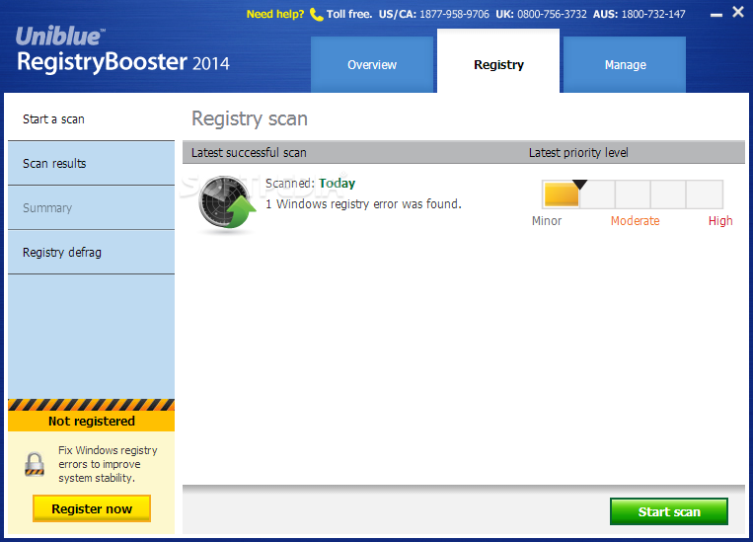Click the padlock not-registered icon
Image resolution: width=753 pixels, height=542 pixels.
pyautogui.click(x=35, y=464)
